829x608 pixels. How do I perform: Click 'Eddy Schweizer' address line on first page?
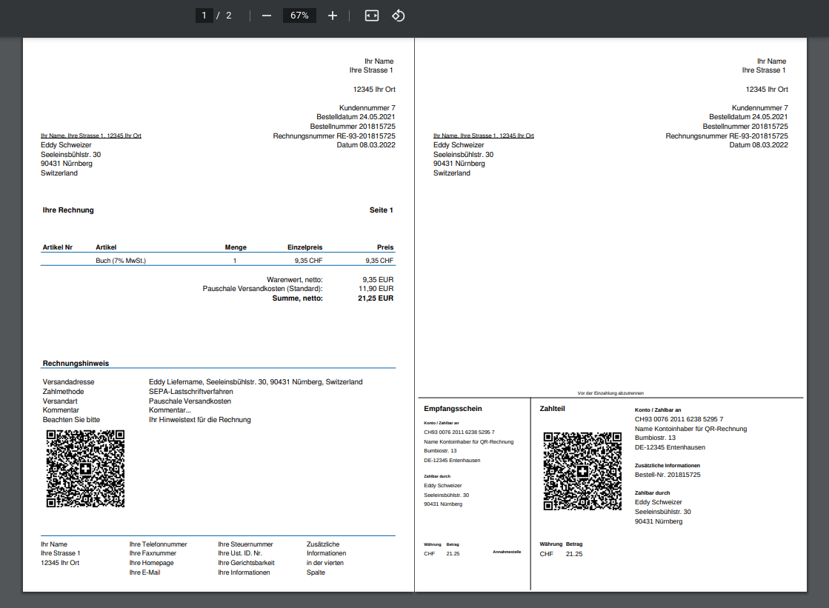66,145
